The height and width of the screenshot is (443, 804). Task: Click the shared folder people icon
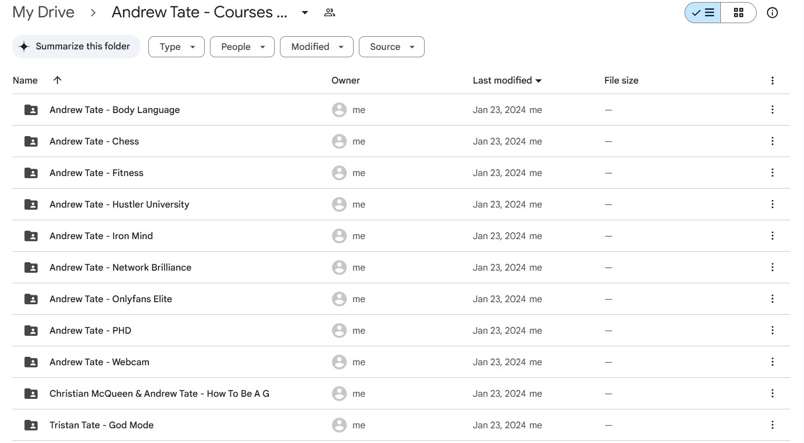click(329, 13)
